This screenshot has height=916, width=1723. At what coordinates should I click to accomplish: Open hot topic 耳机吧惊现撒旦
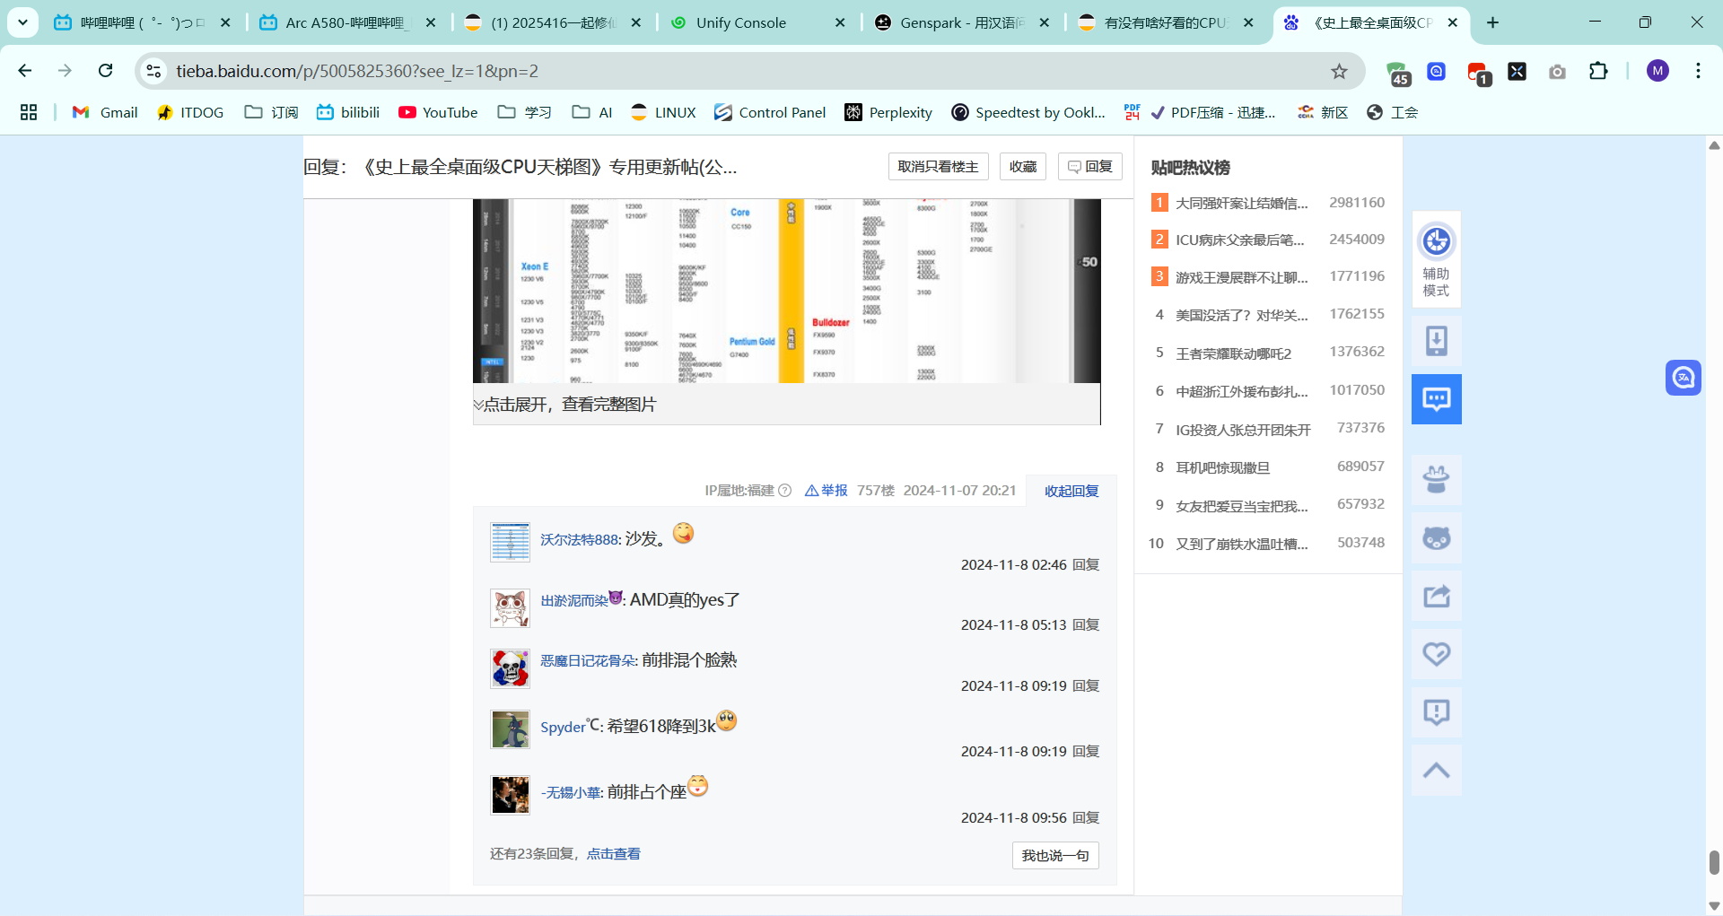pyautogui.click(x=1222, y=468)
